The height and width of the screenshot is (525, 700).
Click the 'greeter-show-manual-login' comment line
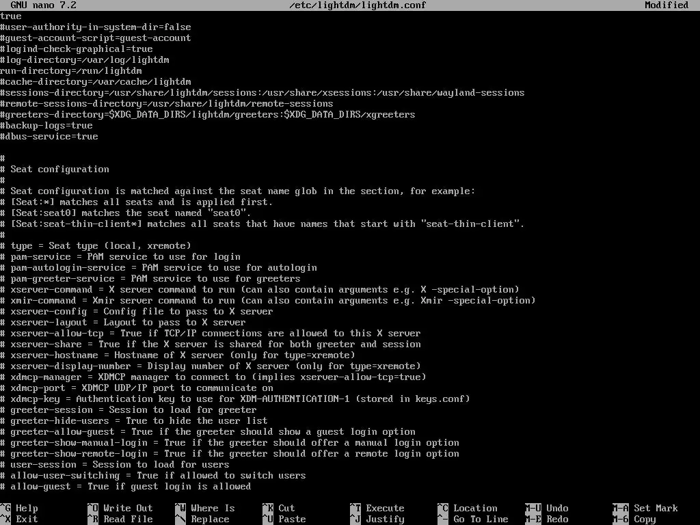coord(230,442)
